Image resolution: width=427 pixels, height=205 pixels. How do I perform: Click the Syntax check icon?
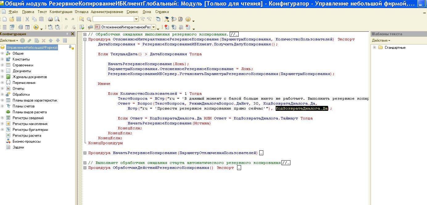click(x=82, y=27)
